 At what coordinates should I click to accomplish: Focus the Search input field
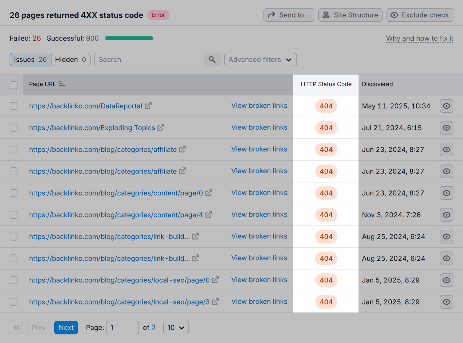point(150,60)
